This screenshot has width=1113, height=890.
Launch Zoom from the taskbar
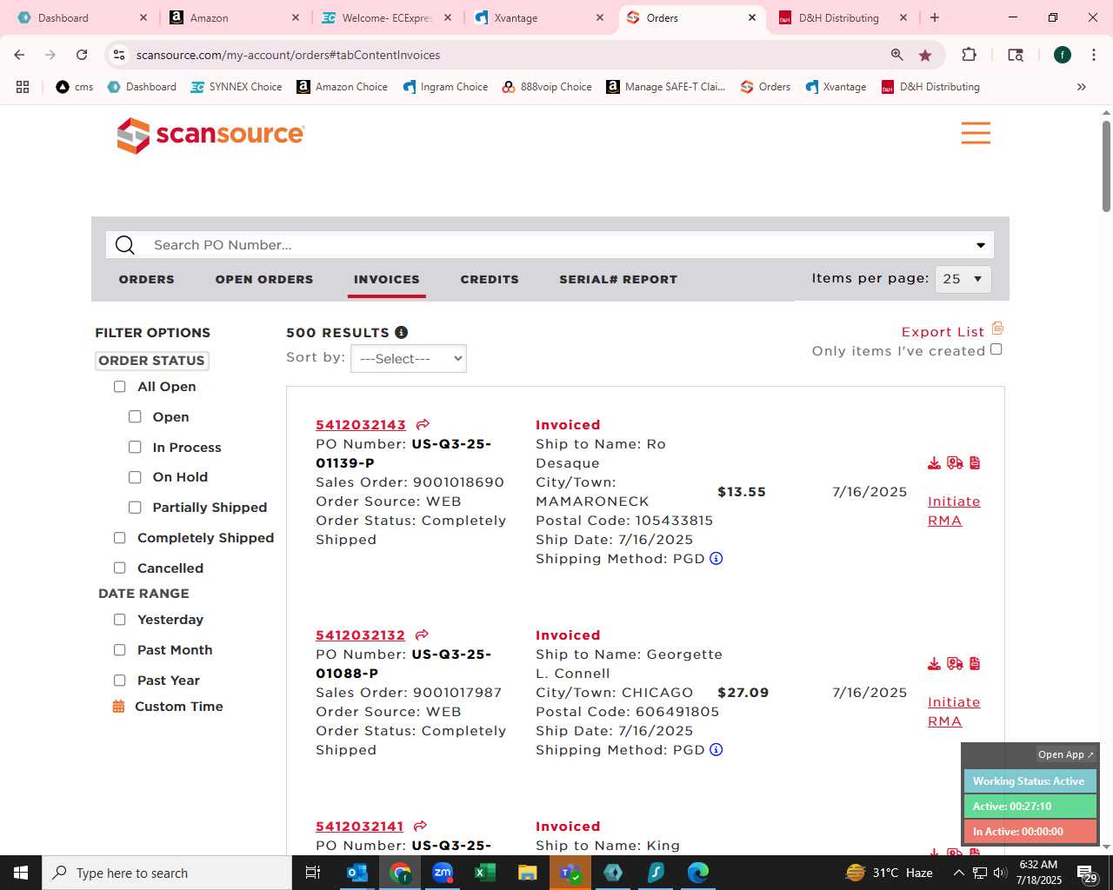coord(443,873)
